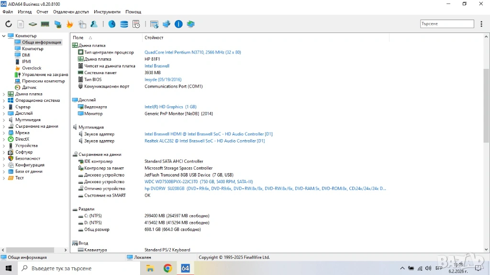
Task: Open the Sensor (Датчик) tree item
Action: (29, 88)
